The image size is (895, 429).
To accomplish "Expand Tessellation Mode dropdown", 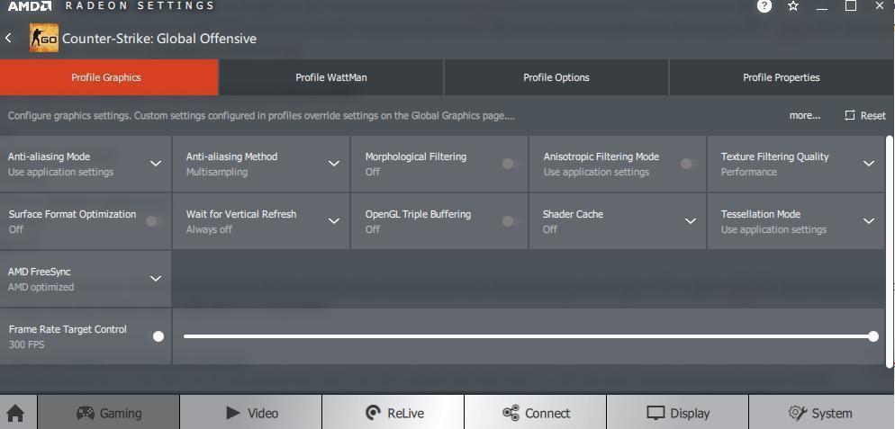I will 869,220.
